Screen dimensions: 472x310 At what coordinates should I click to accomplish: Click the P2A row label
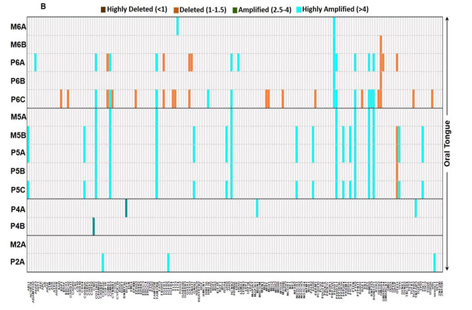(x=18, y=263)
